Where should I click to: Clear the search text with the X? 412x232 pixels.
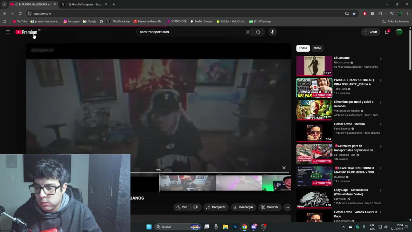[248, 32]
